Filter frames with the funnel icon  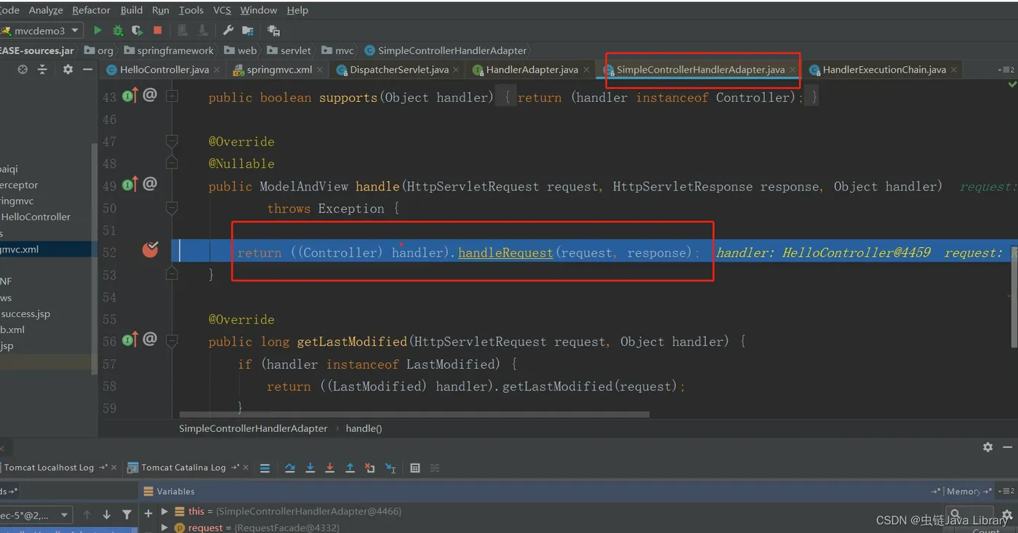[x=127, y=515]
